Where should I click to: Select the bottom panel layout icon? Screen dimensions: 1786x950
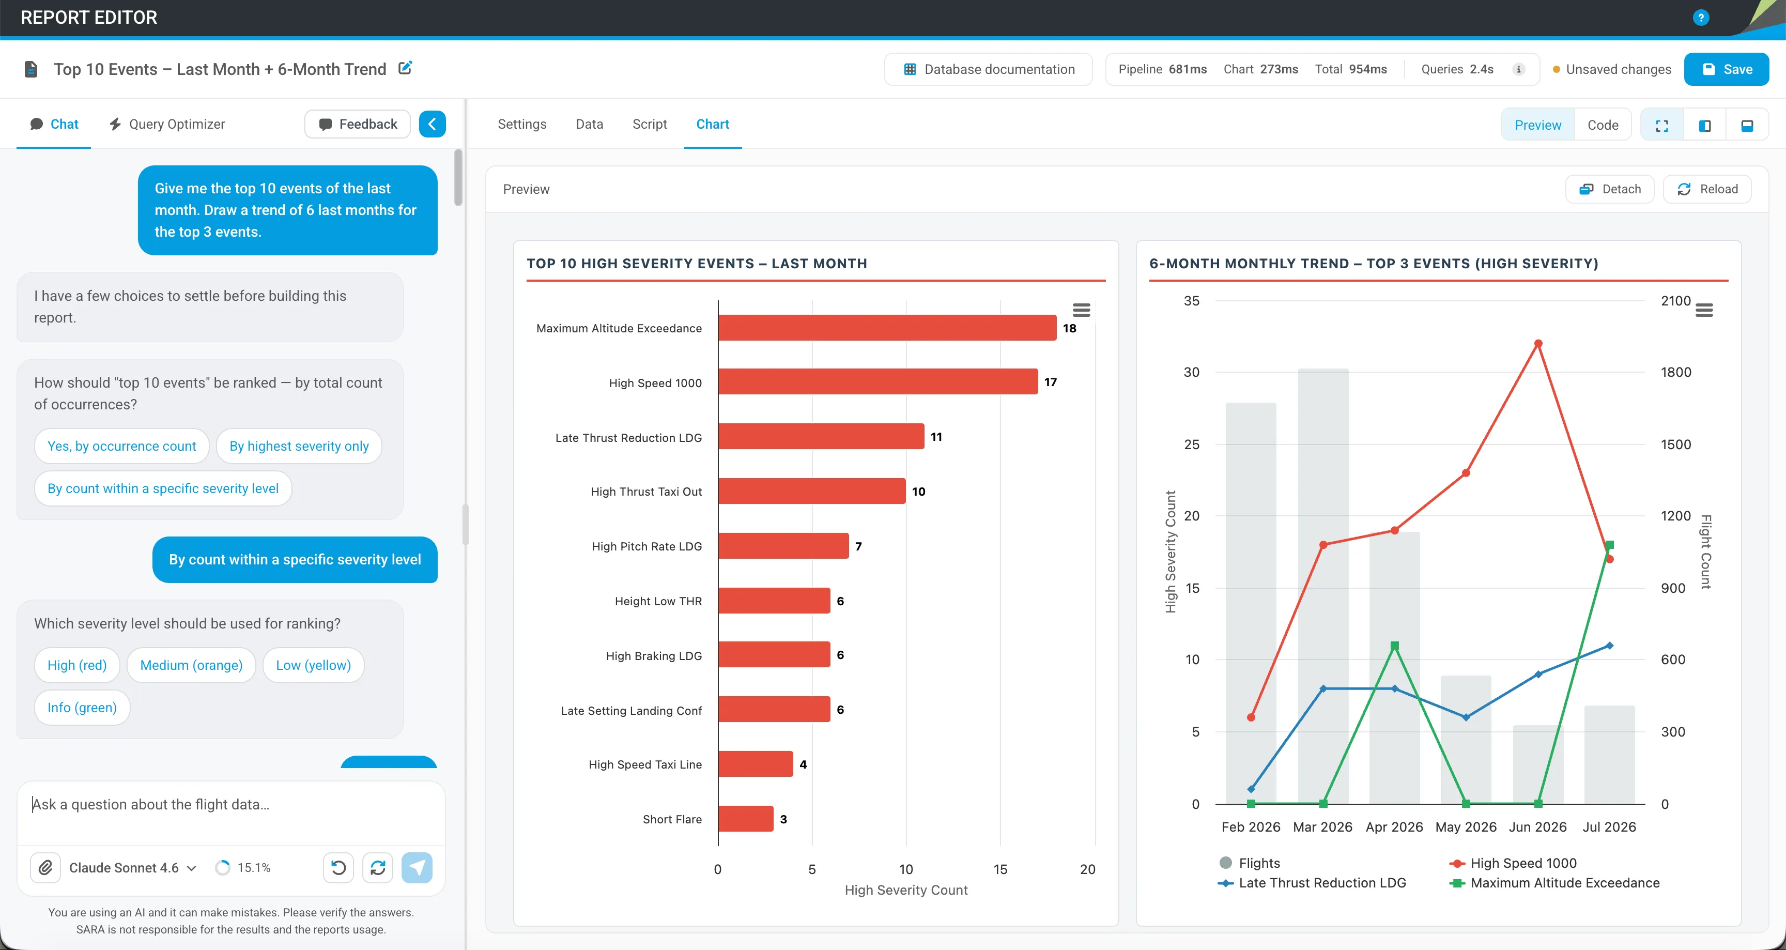[1747, 126]
